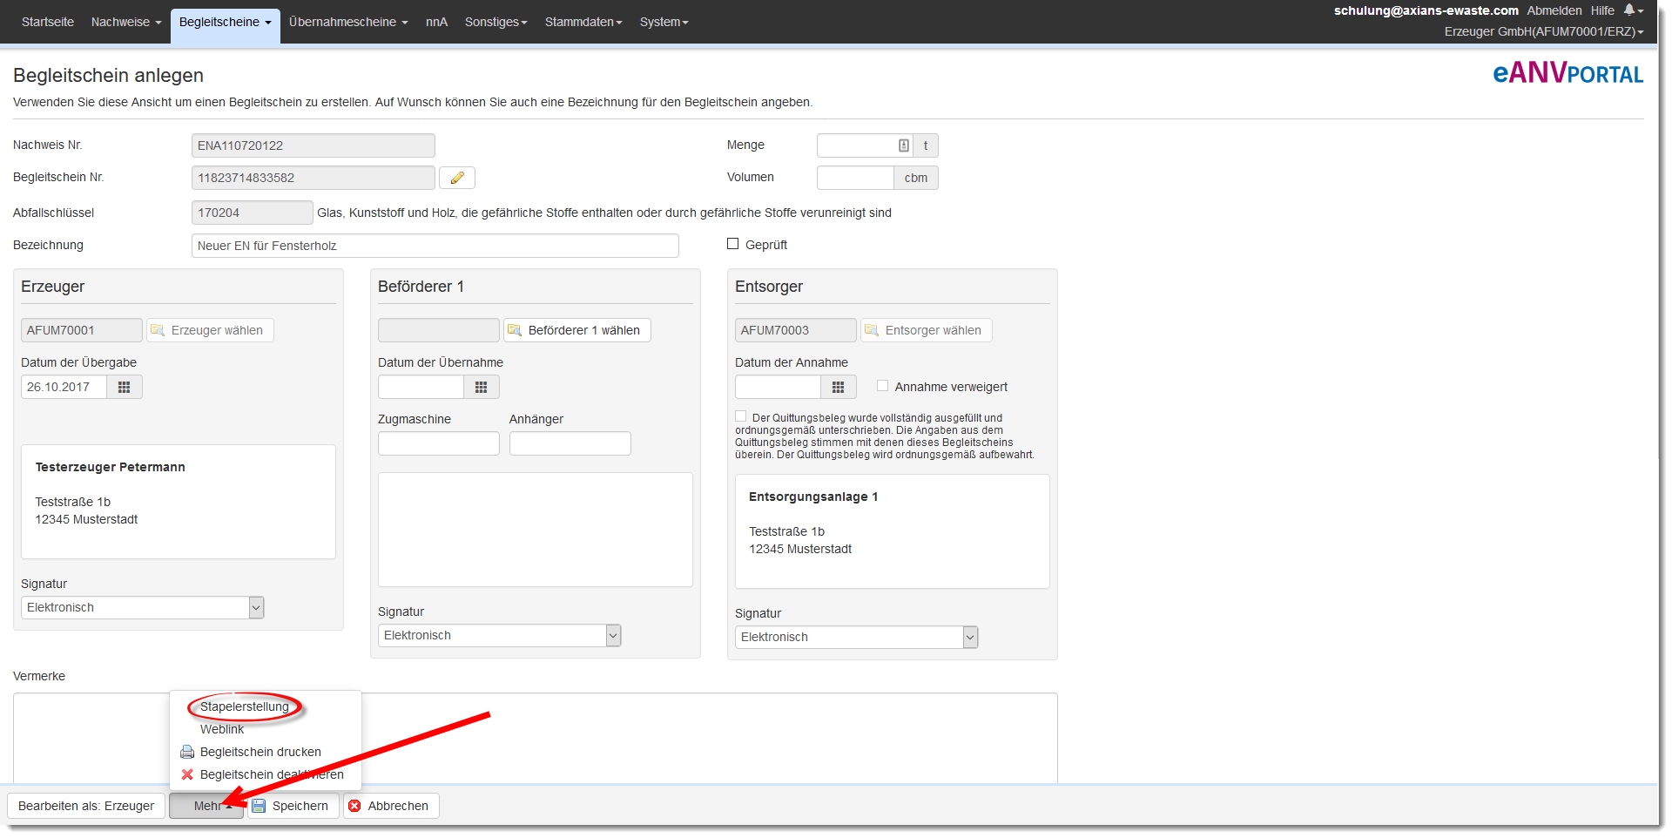1672x838 pixels.
Task: Click the Vermerke text area
Action: [x=536, y=738]
